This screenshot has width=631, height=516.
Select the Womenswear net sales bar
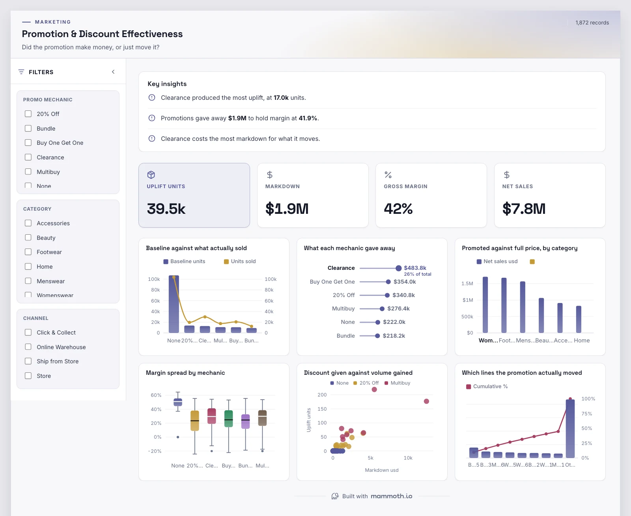pos(485,305)
